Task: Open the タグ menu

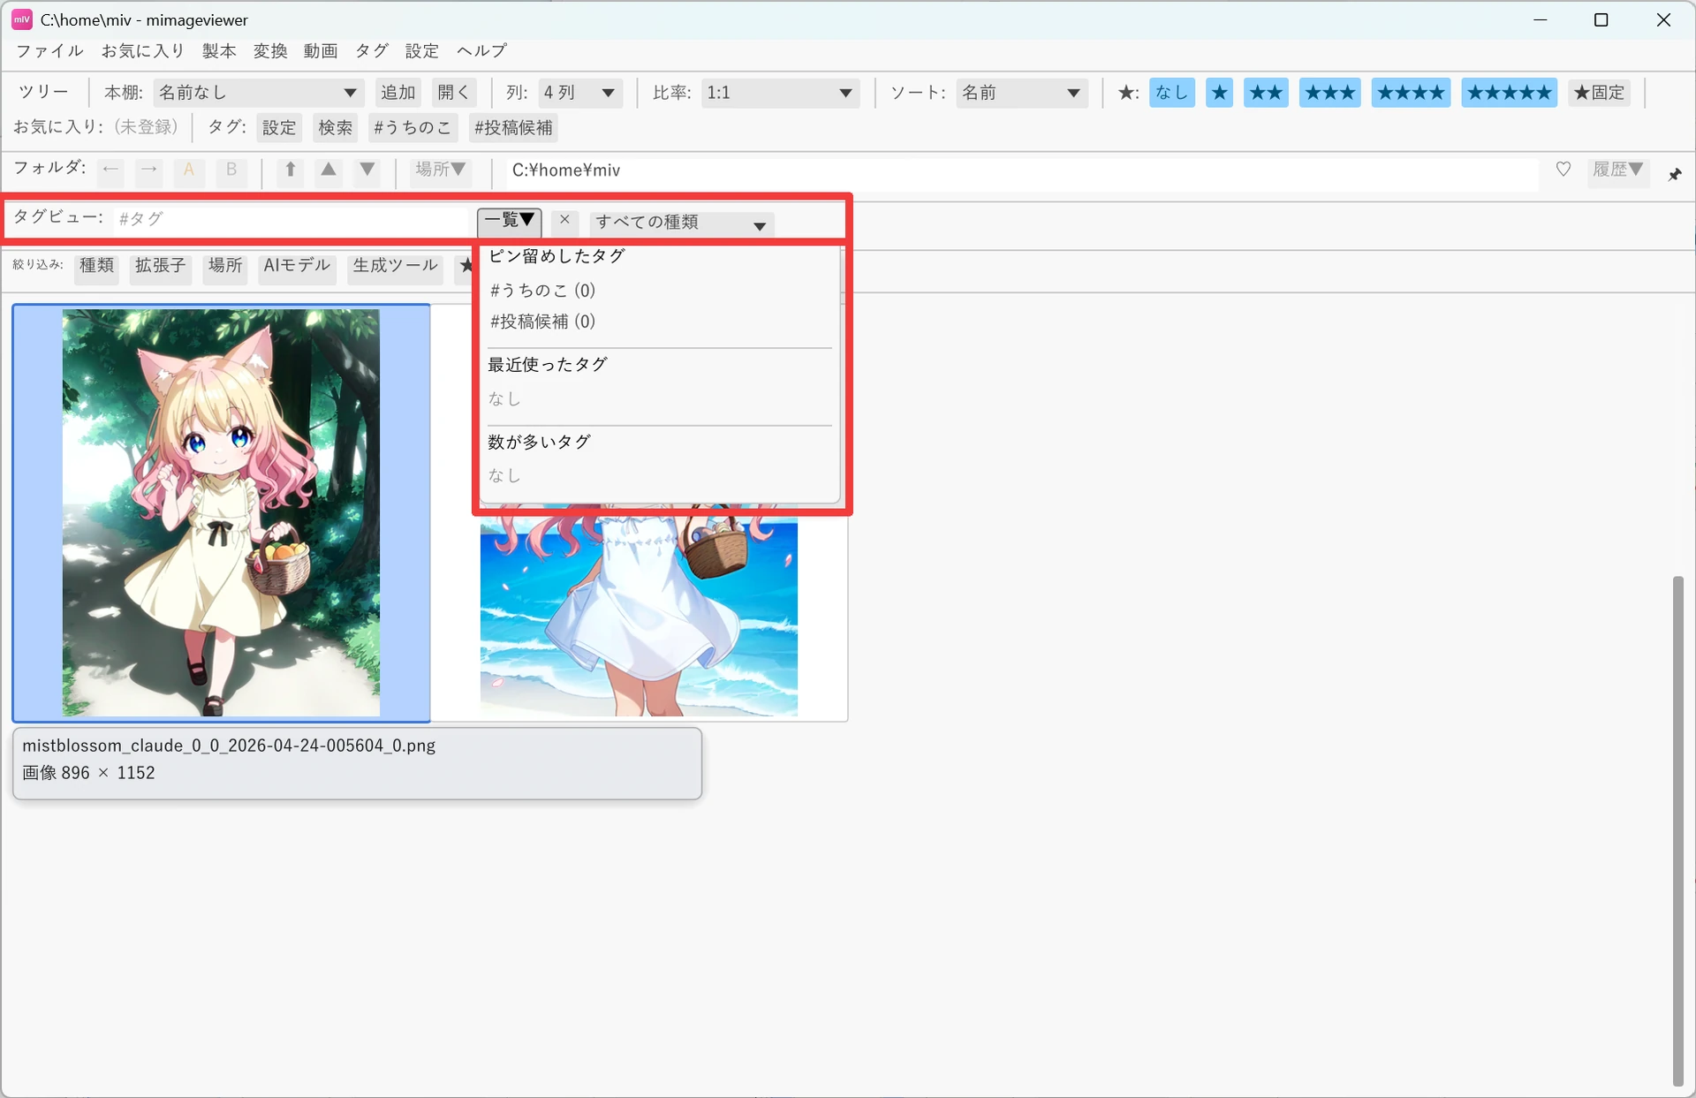Action: [x=371, y=51]
